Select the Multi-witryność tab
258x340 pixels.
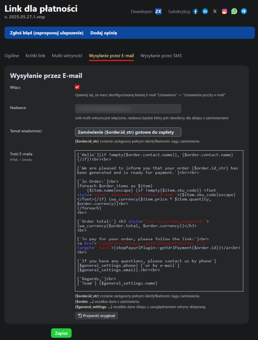point(67,56)
